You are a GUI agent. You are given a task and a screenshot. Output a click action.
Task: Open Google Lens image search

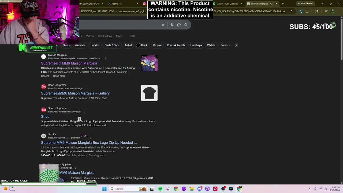coord(179,25)
